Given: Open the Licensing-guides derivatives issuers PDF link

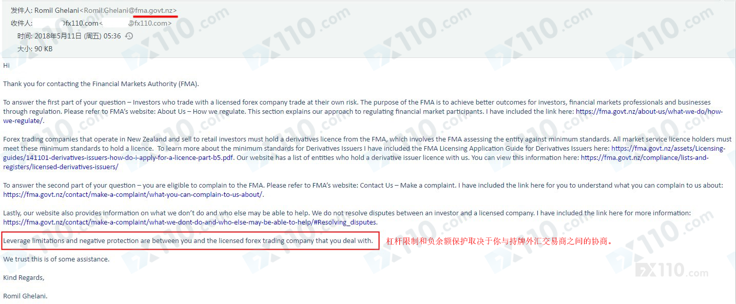Looking at the screenshot, I should pyautogui.click(x=668, y=148).
